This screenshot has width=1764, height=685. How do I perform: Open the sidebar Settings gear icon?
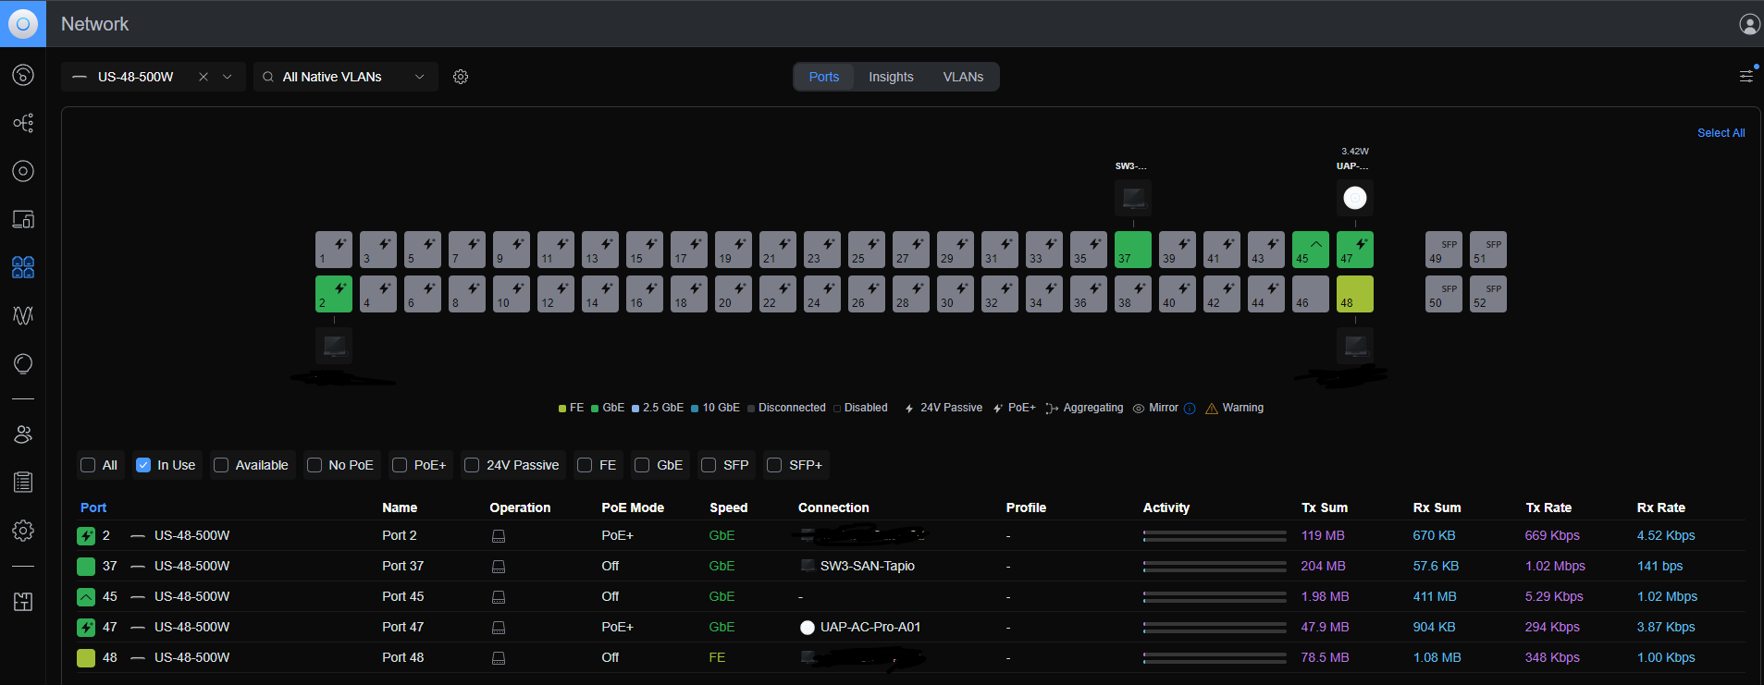pos(23,530)
